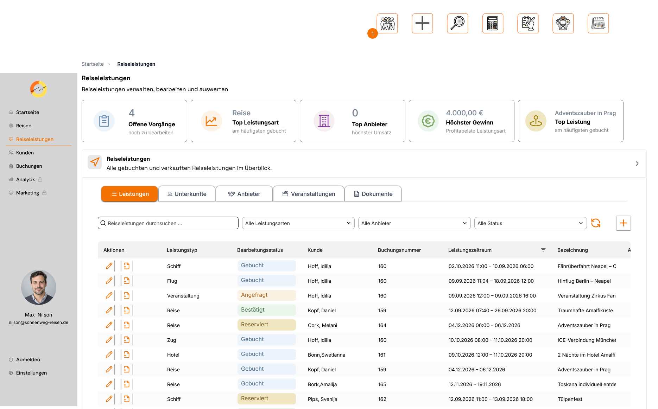
Task: Switch to the Unterkünfte tab
Action: click(x=187, y=194)
